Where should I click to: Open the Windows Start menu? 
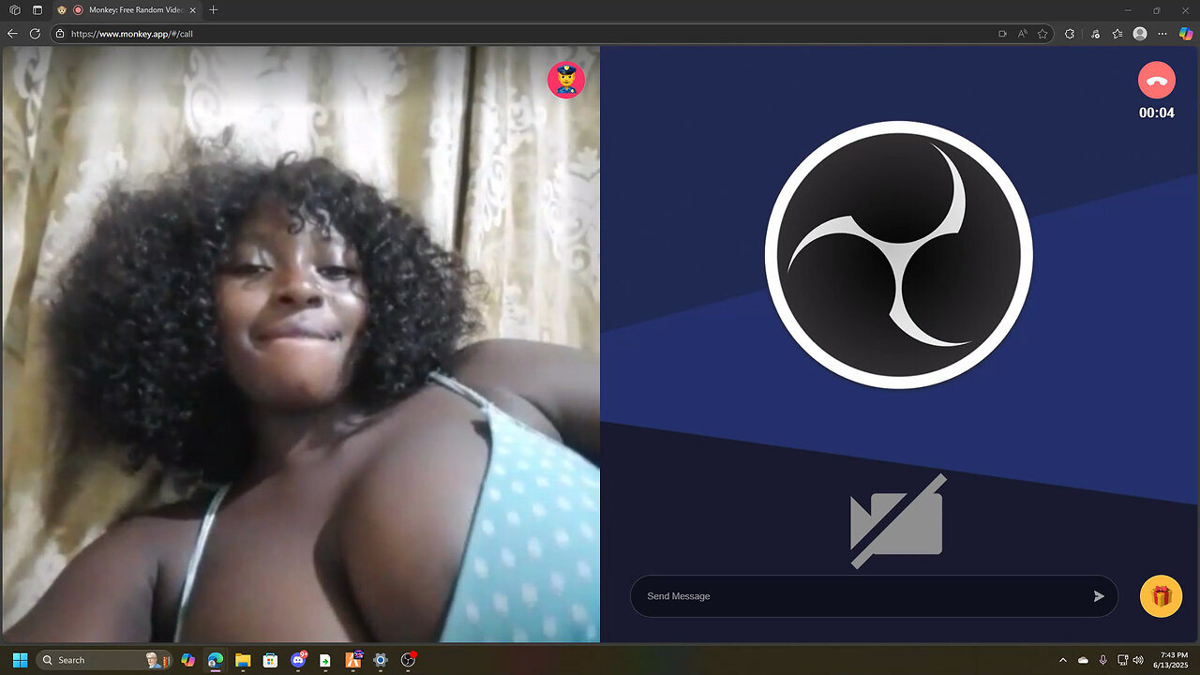tap(20, 660)
